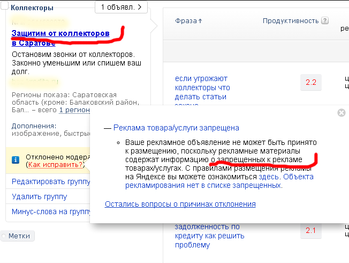349x263 pixels.
Task: Open Минус-слова на группу
Action: click(x=51, y=211)
